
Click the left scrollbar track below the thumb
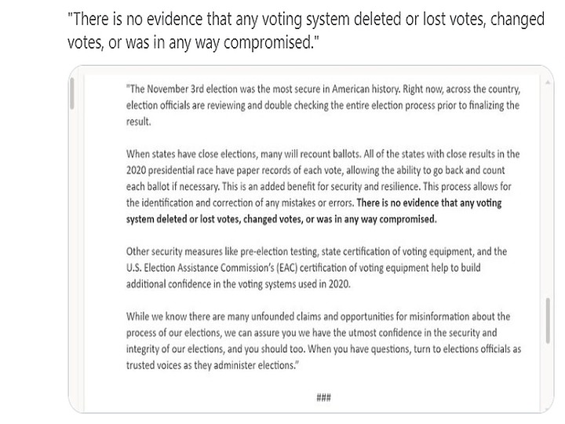73,259
